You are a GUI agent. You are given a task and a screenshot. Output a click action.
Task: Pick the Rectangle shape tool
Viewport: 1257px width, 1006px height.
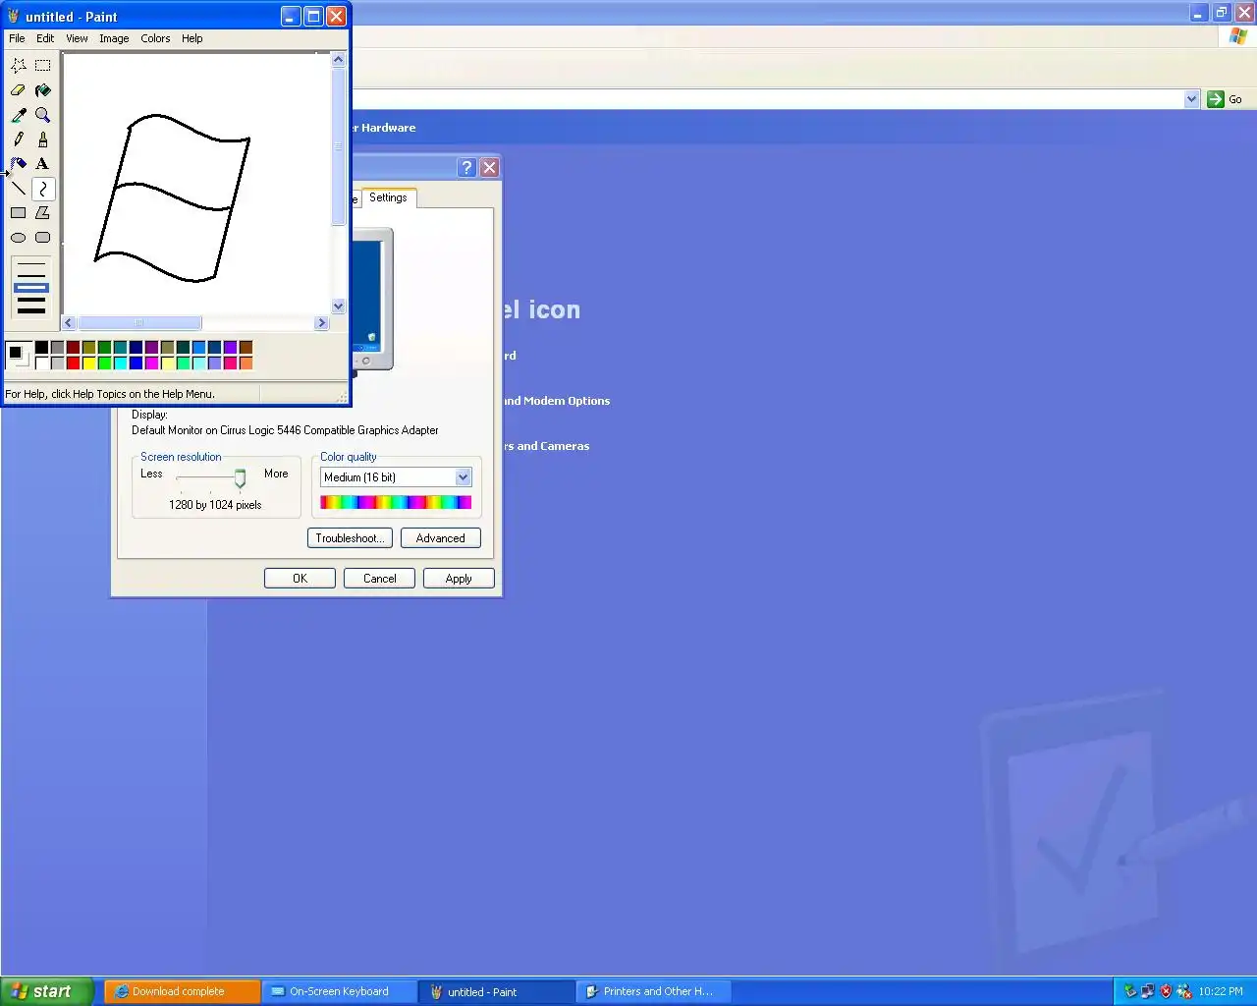click(x=19, y=213)
